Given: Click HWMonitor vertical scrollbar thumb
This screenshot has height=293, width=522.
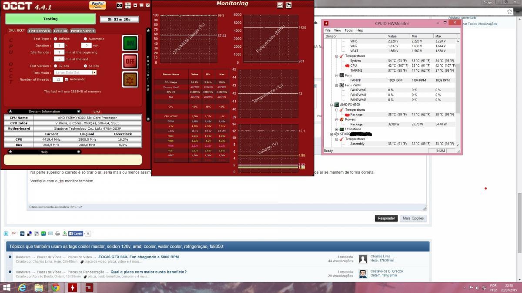Looking at the screenshot, I should [x=457, y=89].
